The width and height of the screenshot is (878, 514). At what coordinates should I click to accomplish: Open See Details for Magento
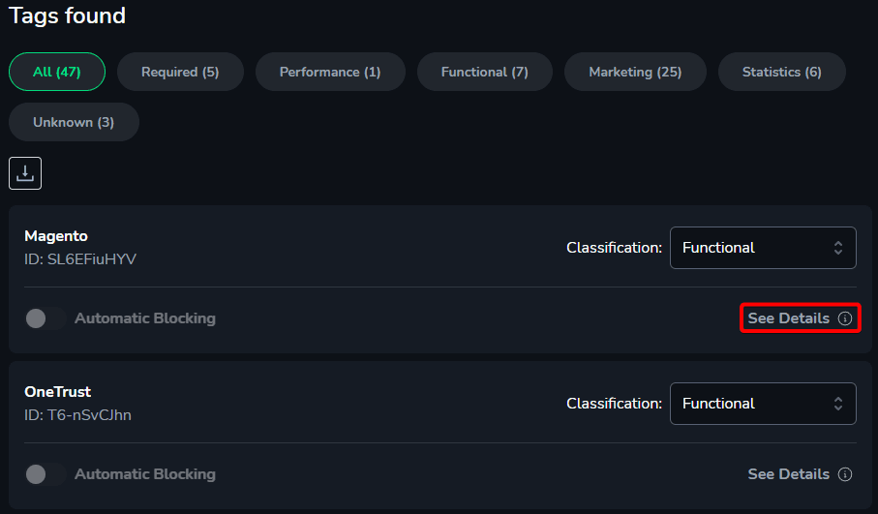[x=800, y=318]
